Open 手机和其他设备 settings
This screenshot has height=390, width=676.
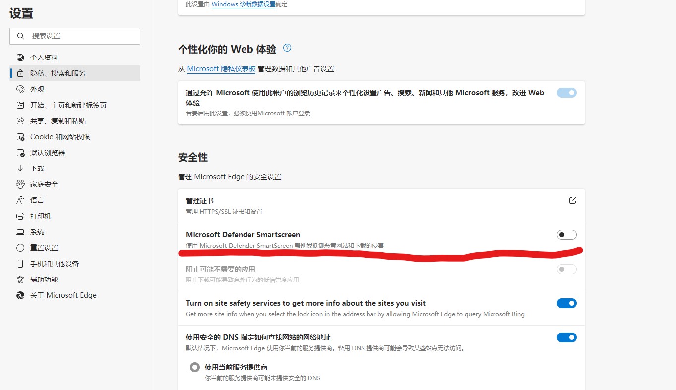coord(75,264)
